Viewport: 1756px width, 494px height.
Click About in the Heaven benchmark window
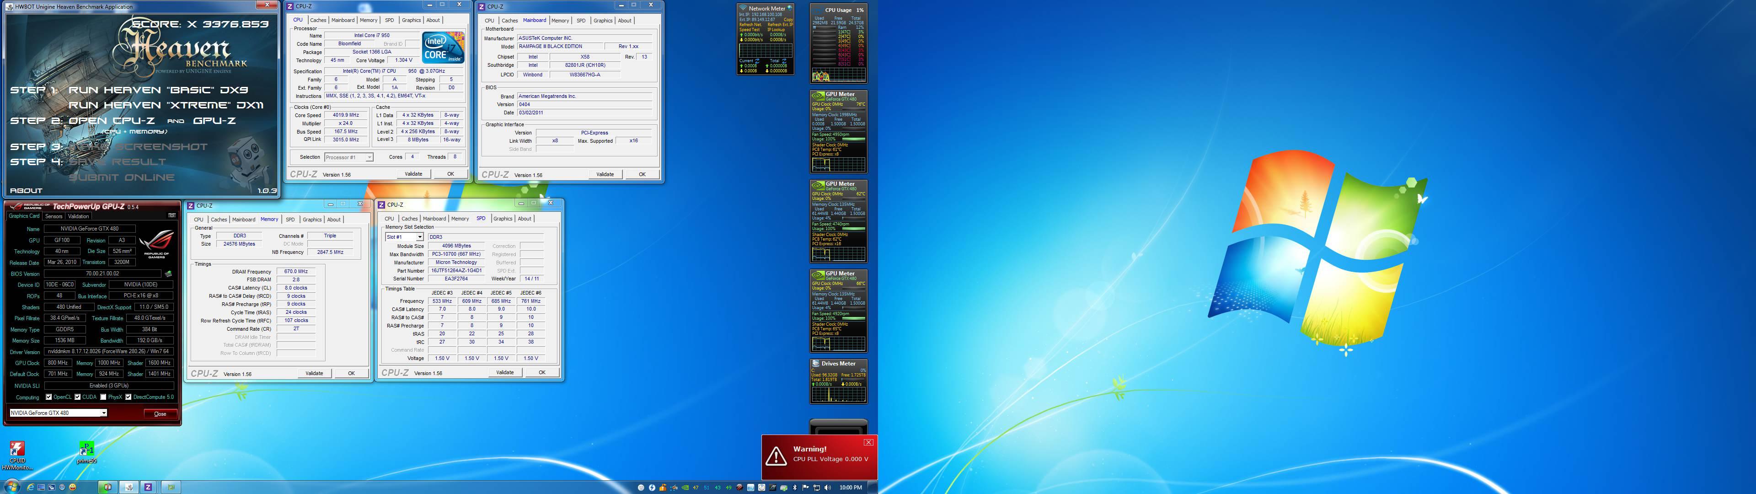pyautogui.click(x=26, y=191)
